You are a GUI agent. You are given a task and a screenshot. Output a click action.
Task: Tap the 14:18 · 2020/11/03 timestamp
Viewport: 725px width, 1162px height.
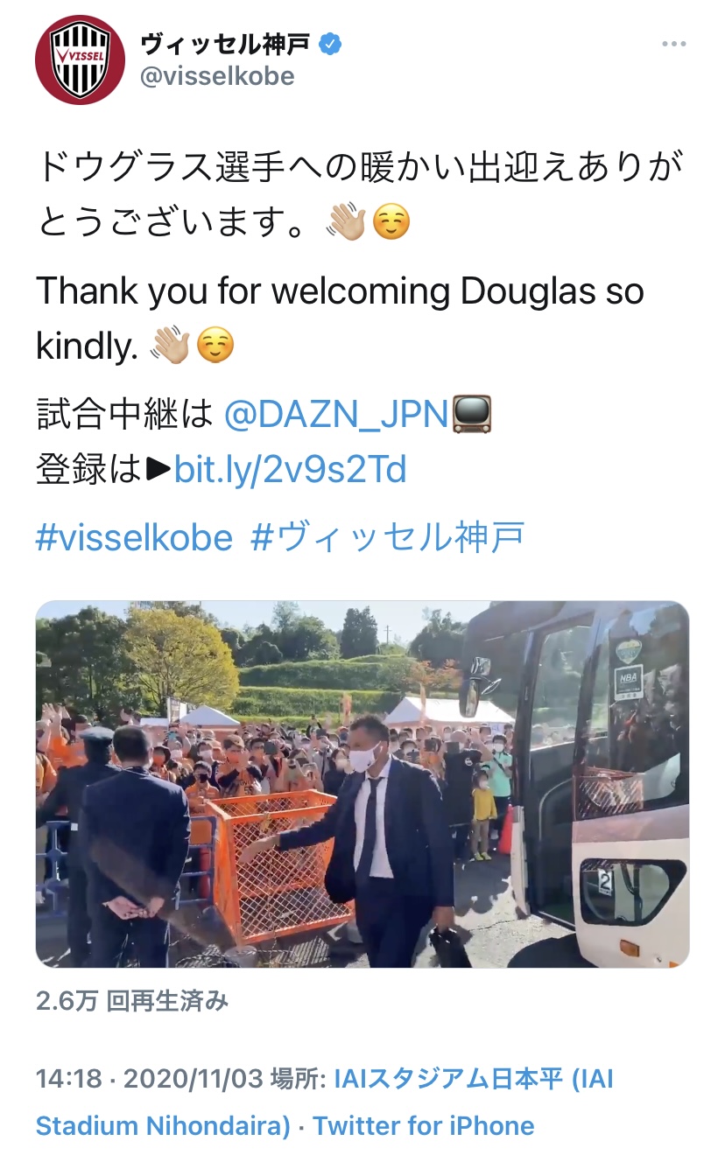click(150, 1079)
